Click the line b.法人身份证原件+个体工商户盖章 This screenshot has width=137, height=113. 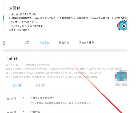pyautogui.click(x=26, y=26)
